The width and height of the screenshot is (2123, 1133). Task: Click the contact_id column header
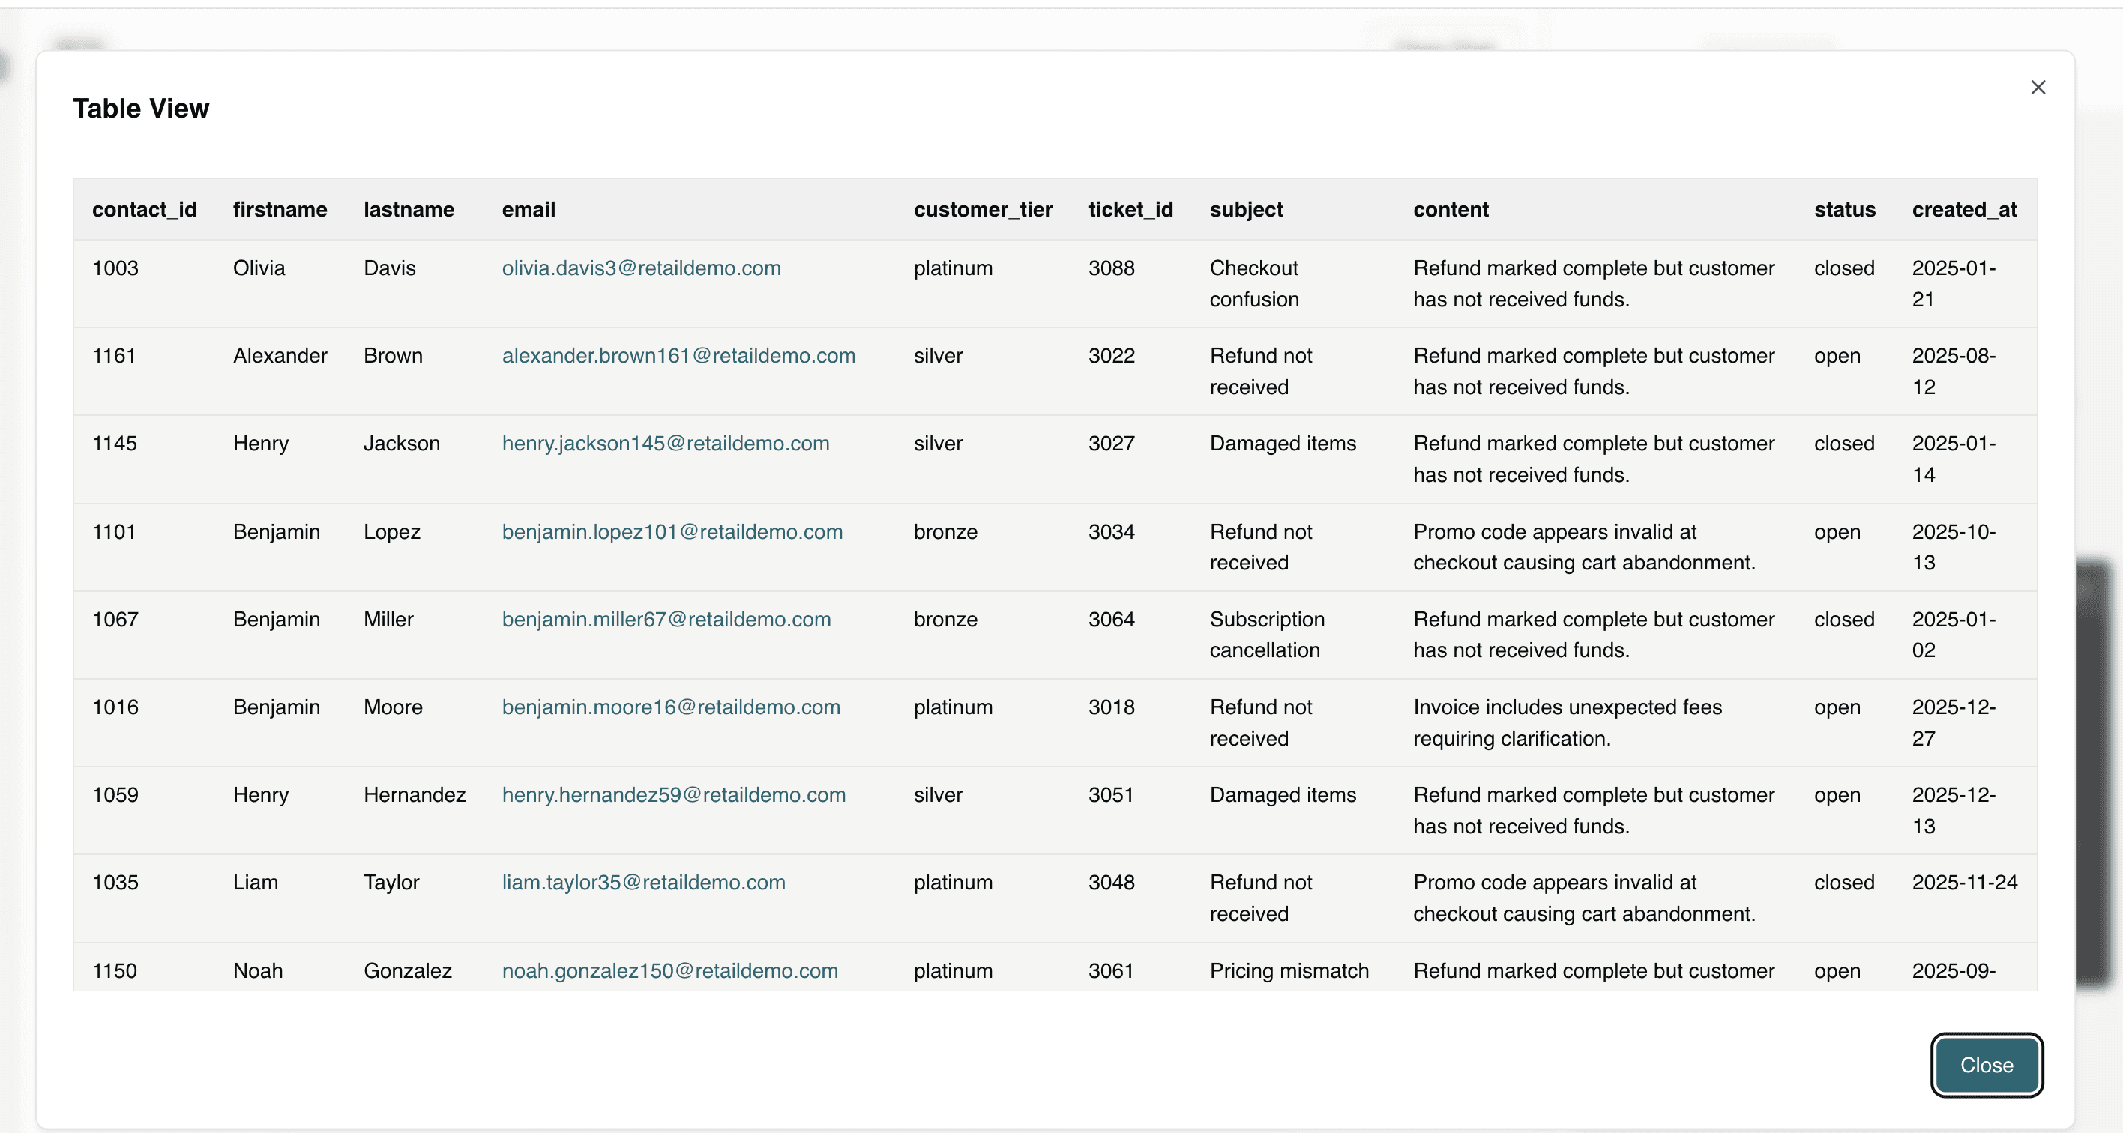tap(144, 209)
